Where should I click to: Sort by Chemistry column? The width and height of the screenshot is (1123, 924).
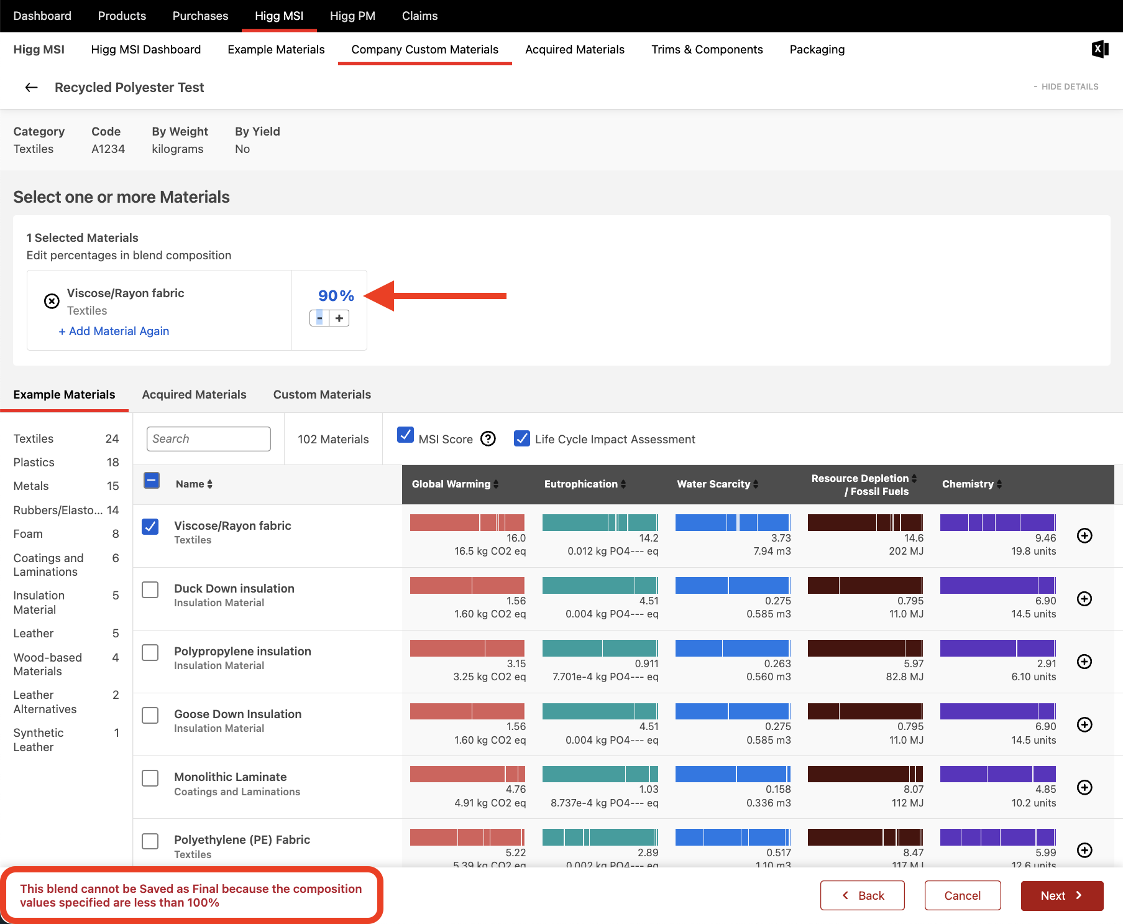(972, 484)
